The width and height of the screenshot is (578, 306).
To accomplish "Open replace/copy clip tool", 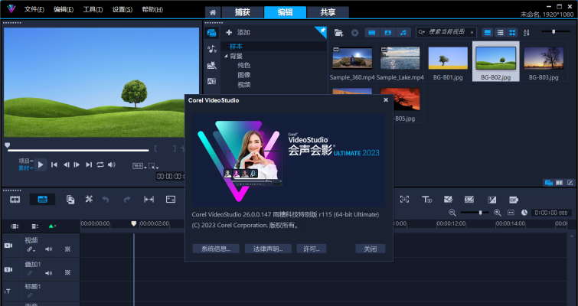I will 70,199.
